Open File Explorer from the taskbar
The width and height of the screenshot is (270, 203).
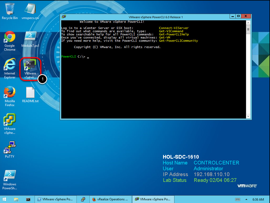pos(16,199)
